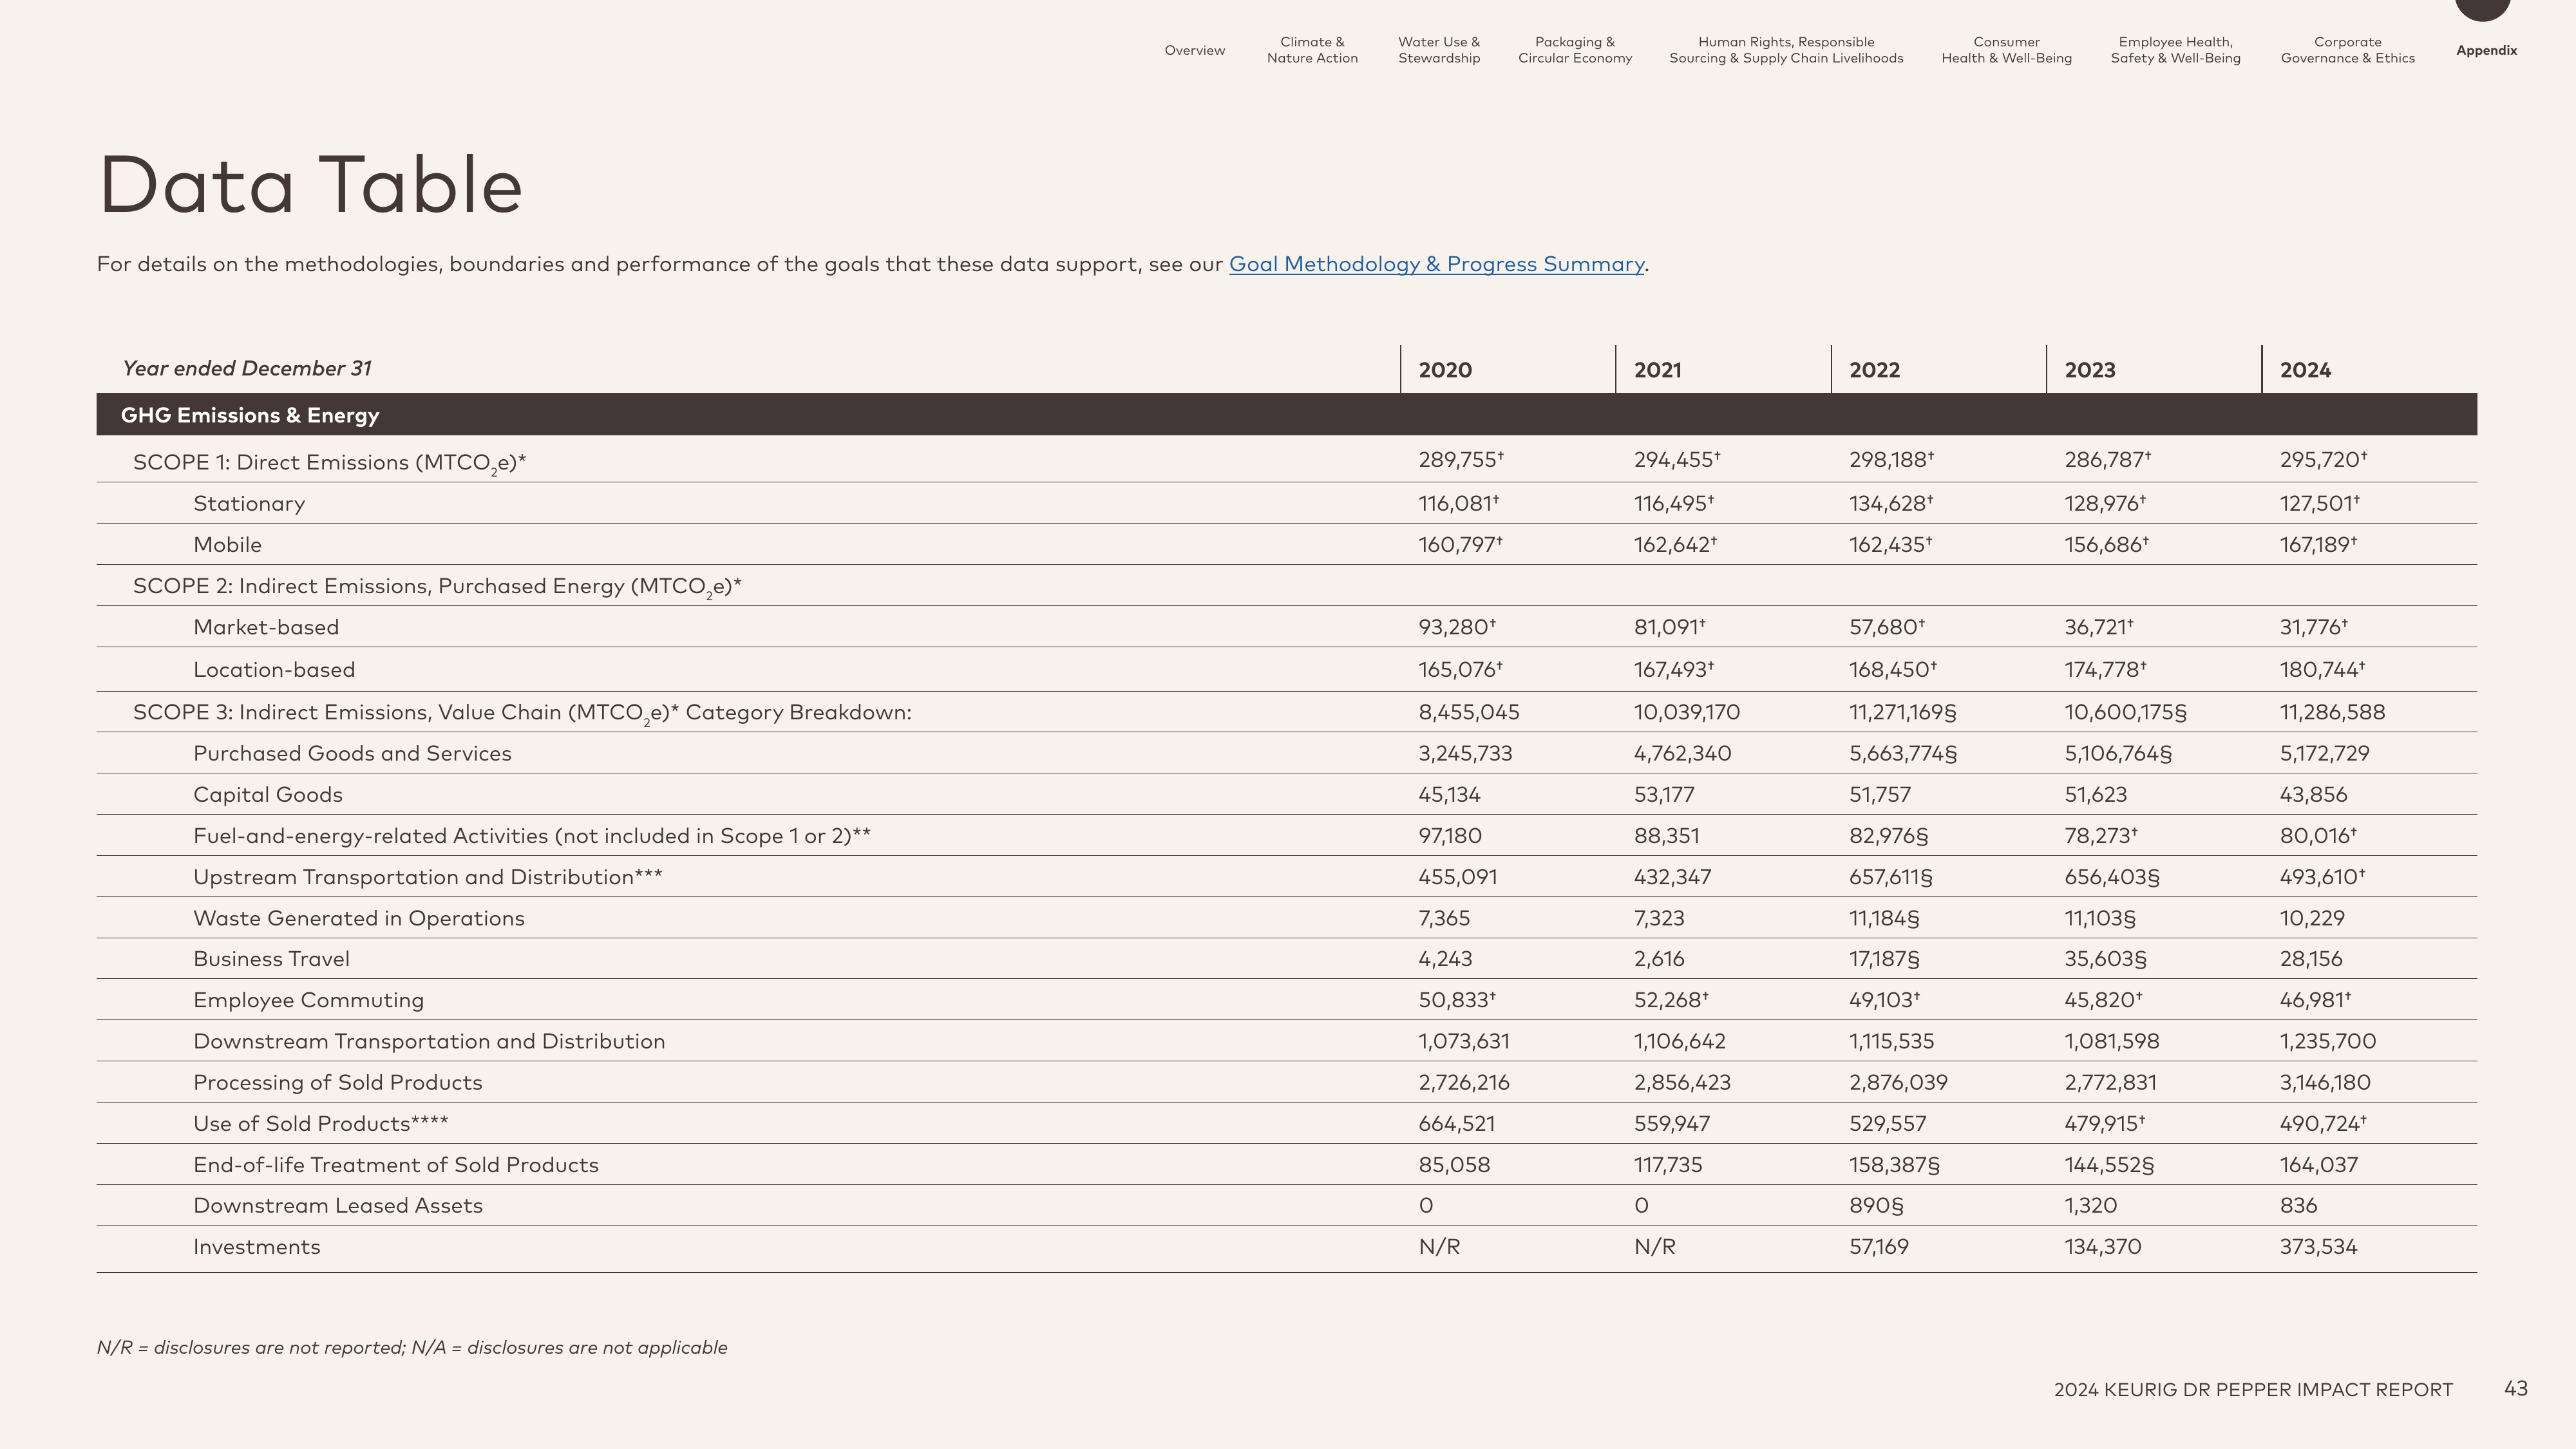Click the 2021 column header
Image resolution: width=2576 pixels, height=1449 pixels.
[1657, 370]
